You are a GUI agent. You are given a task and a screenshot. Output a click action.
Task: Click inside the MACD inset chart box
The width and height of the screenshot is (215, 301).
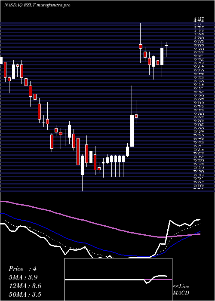pyautogui.click(x=118, y=279)
